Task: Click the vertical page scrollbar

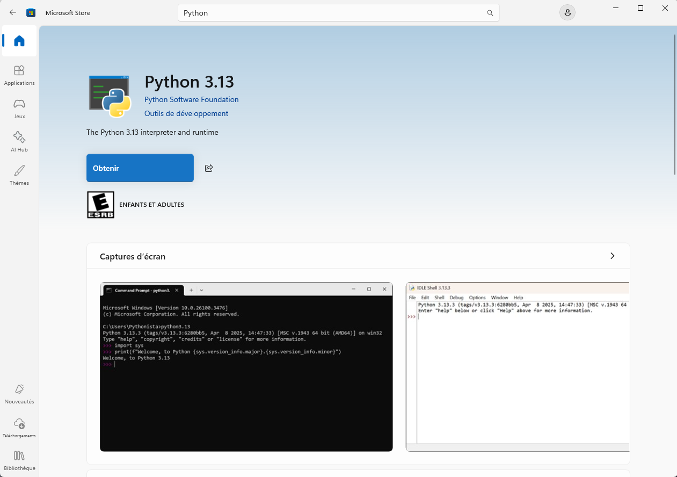Action: [x=675, y=104]
